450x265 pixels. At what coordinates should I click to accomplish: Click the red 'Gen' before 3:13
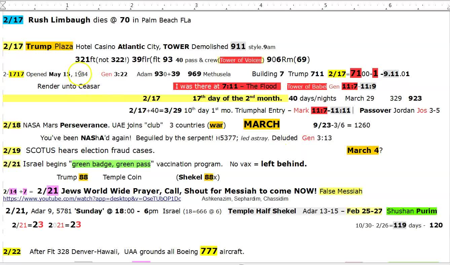(308, 138)
